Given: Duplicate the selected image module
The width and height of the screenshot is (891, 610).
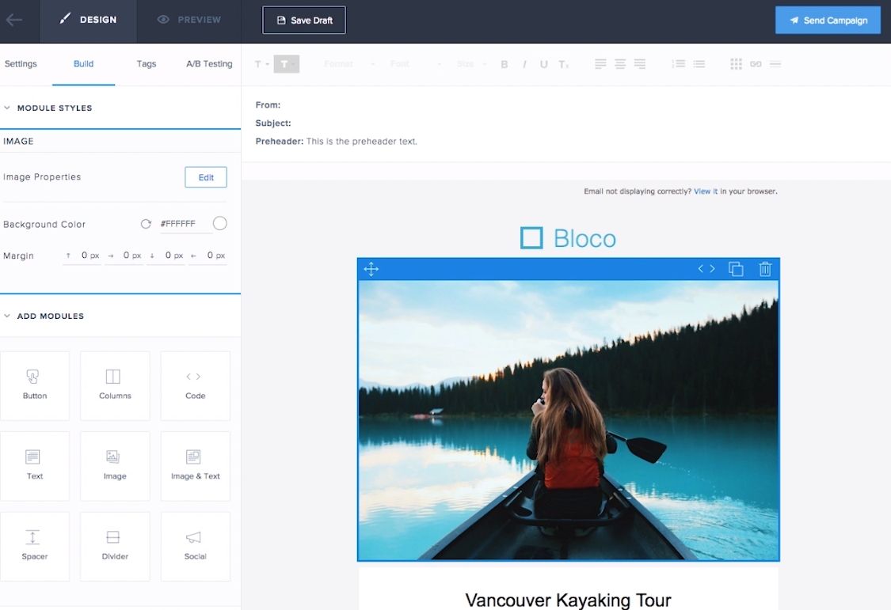Looking at the screenshot, I should (x=736, y=269).
